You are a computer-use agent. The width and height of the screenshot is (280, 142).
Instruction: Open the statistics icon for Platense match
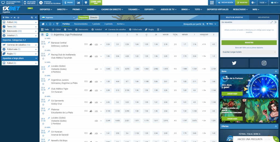coord(91,111)
